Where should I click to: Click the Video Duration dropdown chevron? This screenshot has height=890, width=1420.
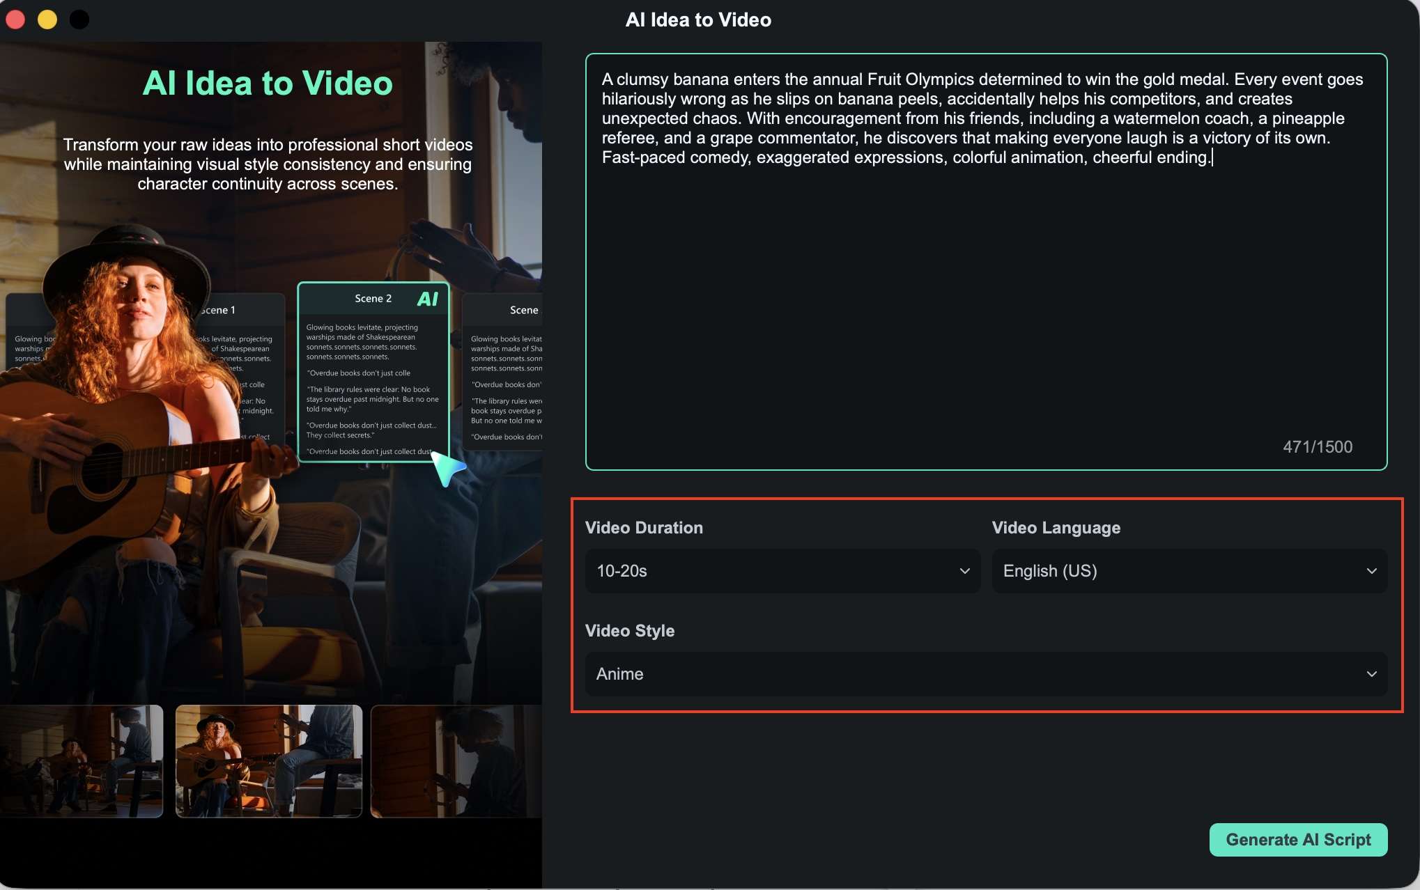click(964, 571)
